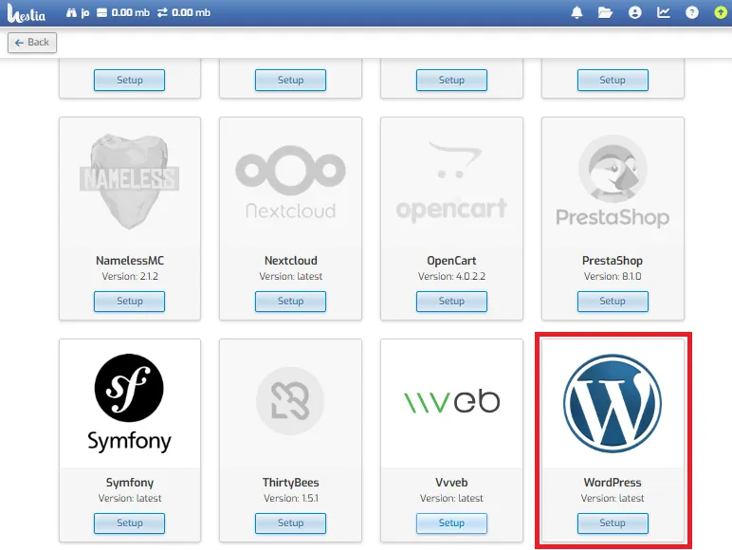Click Setup under OpenCart
The width and height of the screenshot is (732, 550).
pos(451,302)
